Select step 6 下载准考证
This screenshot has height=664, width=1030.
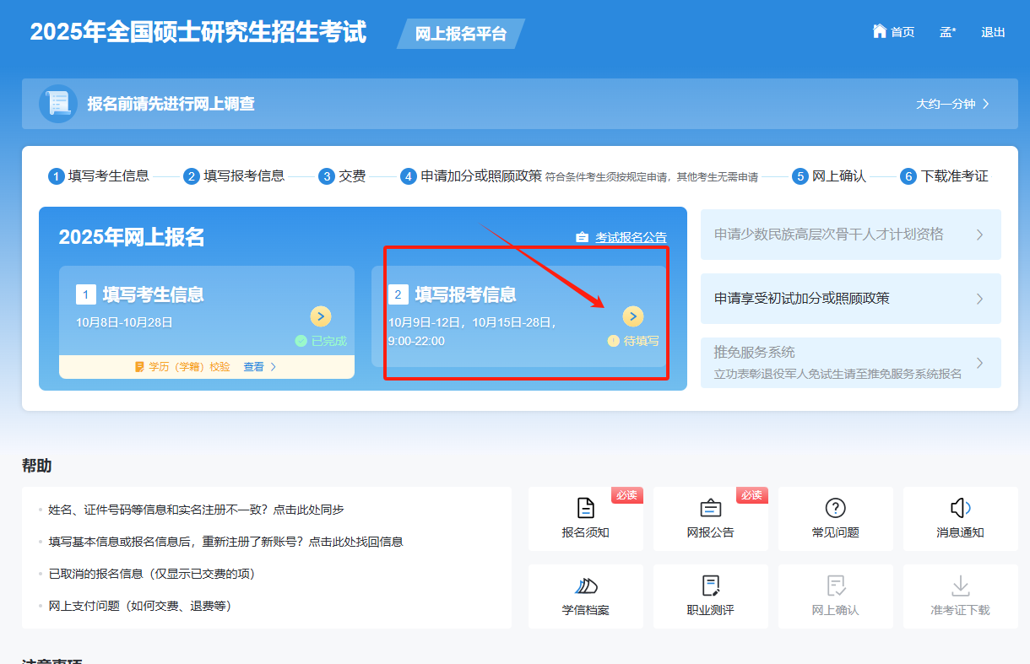(944, 176)
